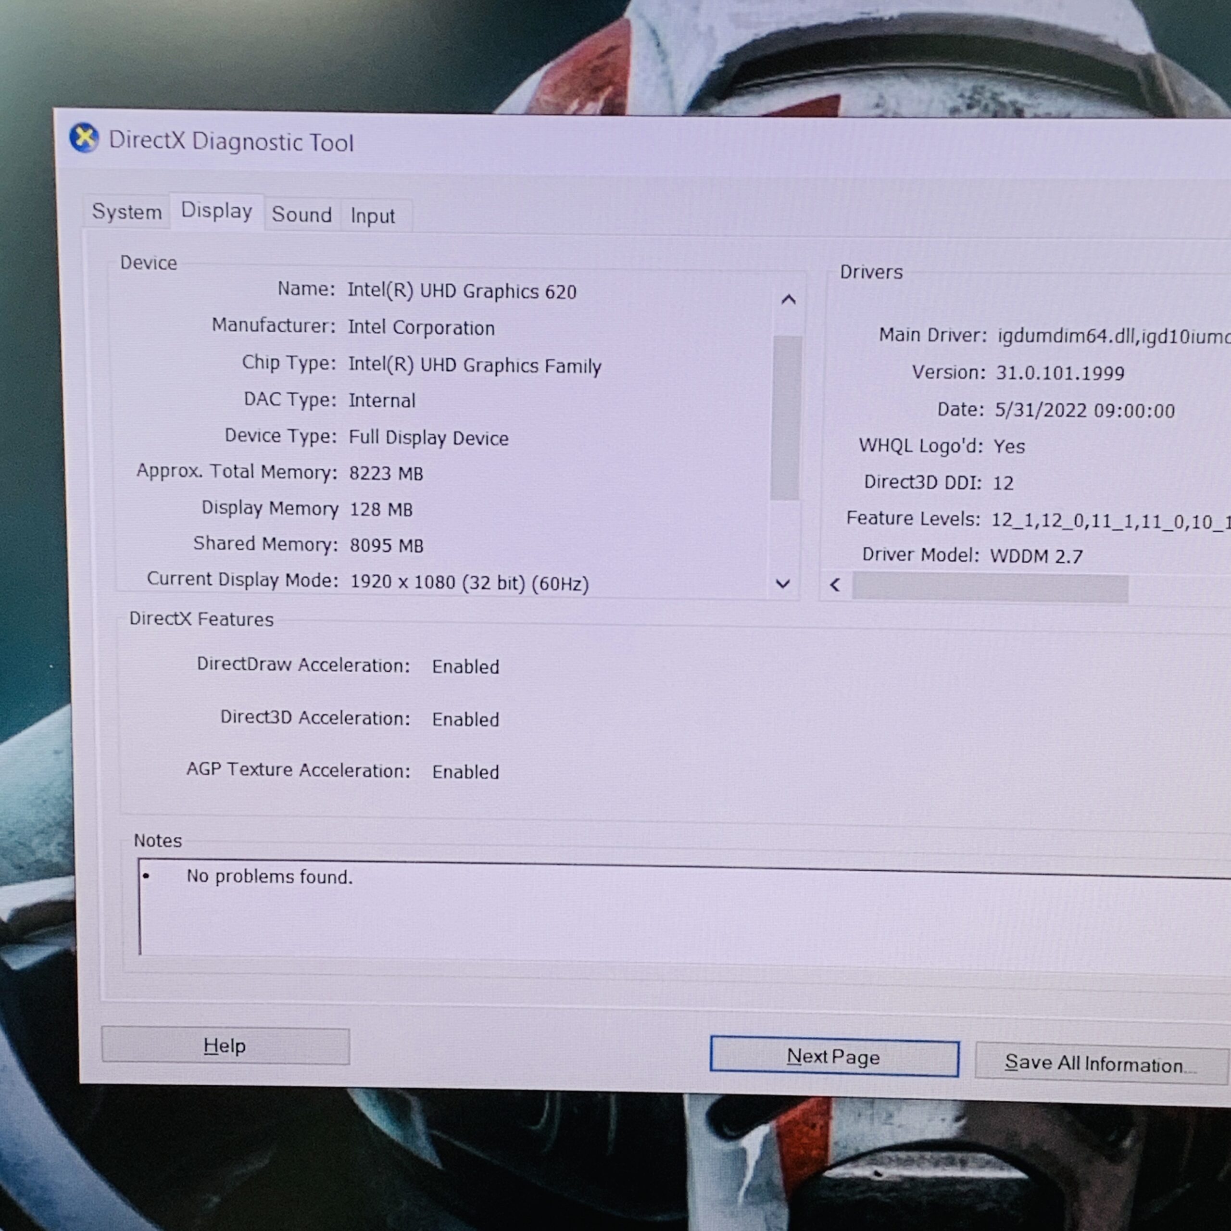Click Drivers panel left scroll arrow
The width and height of the screenshot is (1231, 1231).
[x=835, y=585]
